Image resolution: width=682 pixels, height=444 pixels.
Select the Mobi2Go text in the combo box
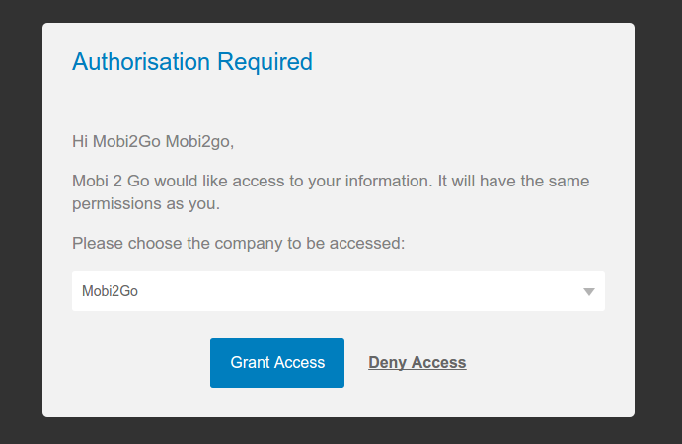pos(111,292)
